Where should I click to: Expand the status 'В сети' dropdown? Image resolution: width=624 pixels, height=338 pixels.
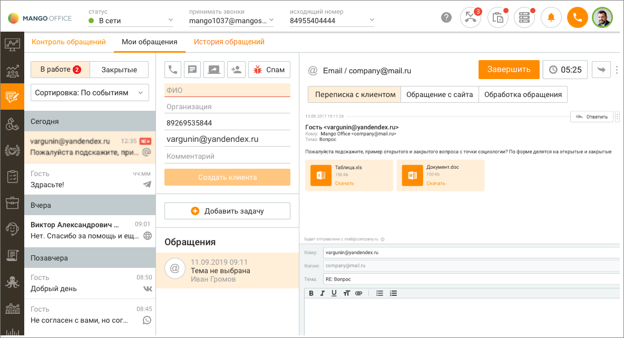click(131, 21)
